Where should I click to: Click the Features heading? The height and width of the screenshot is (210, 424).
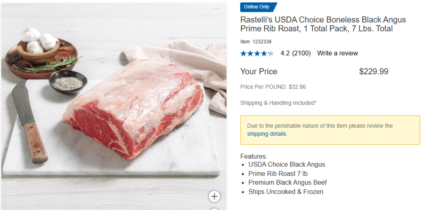coord(253,156)
